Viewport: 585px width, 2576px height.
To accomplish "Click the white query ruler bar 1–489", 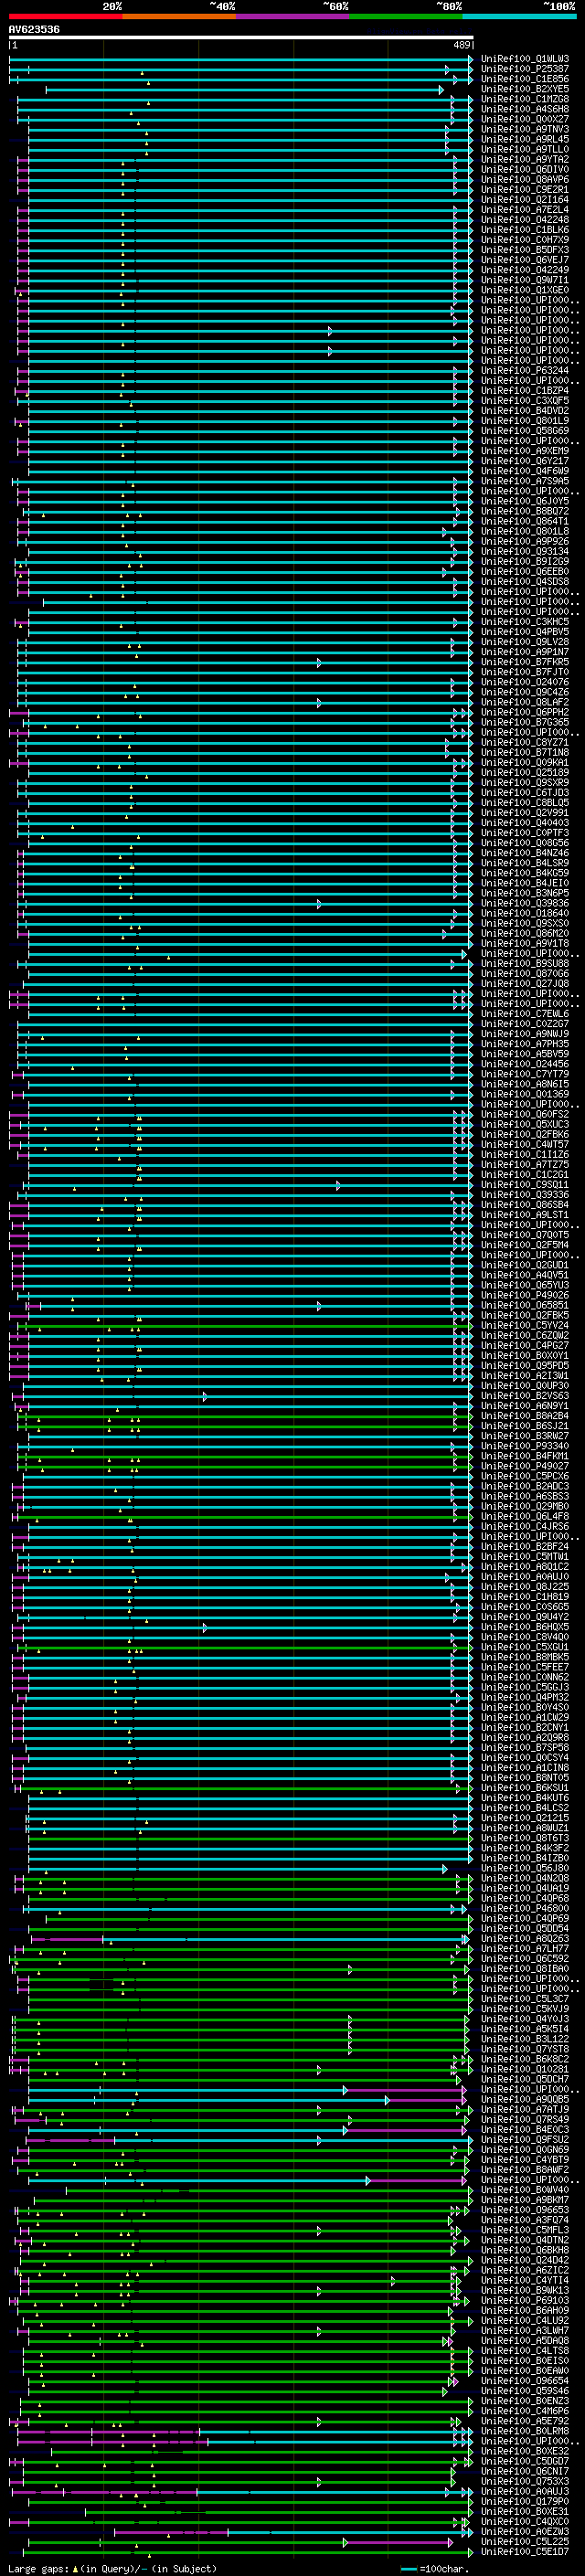I will pos(241,38).
